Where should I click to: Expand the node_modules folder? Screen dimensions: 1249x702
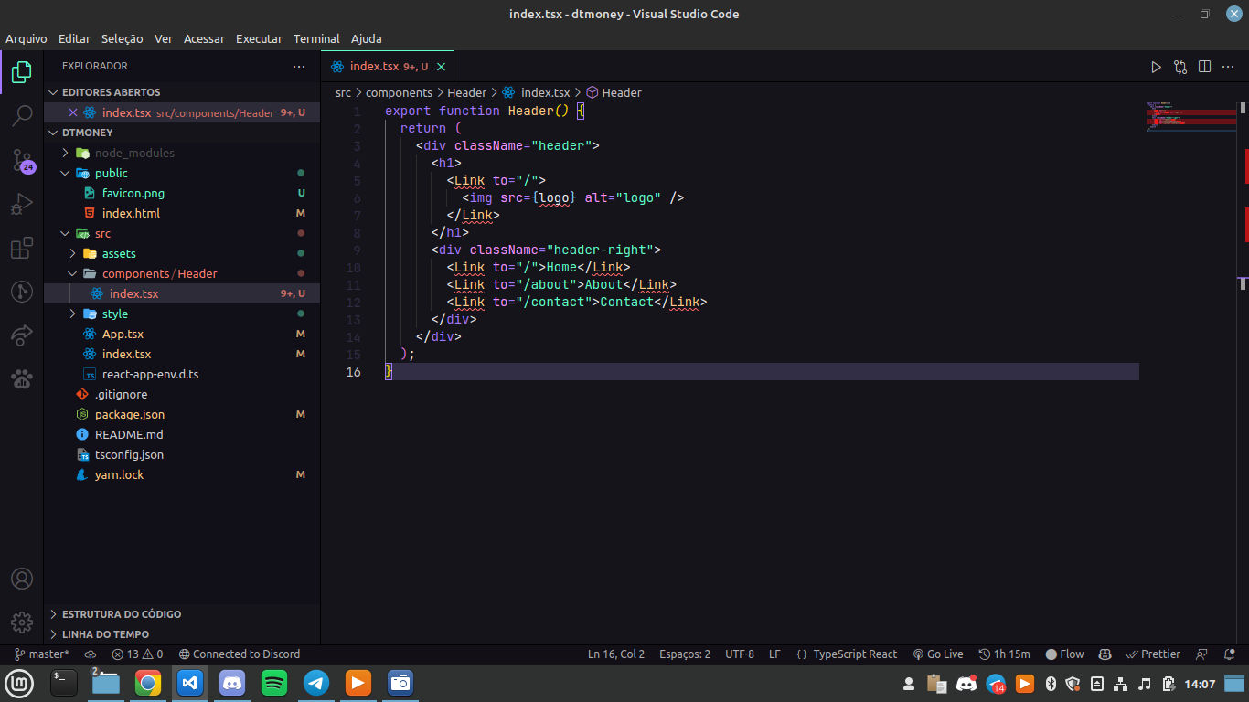(133, 153)
